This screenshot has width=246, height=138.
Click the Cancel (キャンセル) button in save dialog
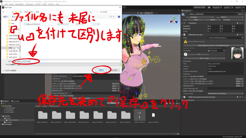(x=114, y=70)
